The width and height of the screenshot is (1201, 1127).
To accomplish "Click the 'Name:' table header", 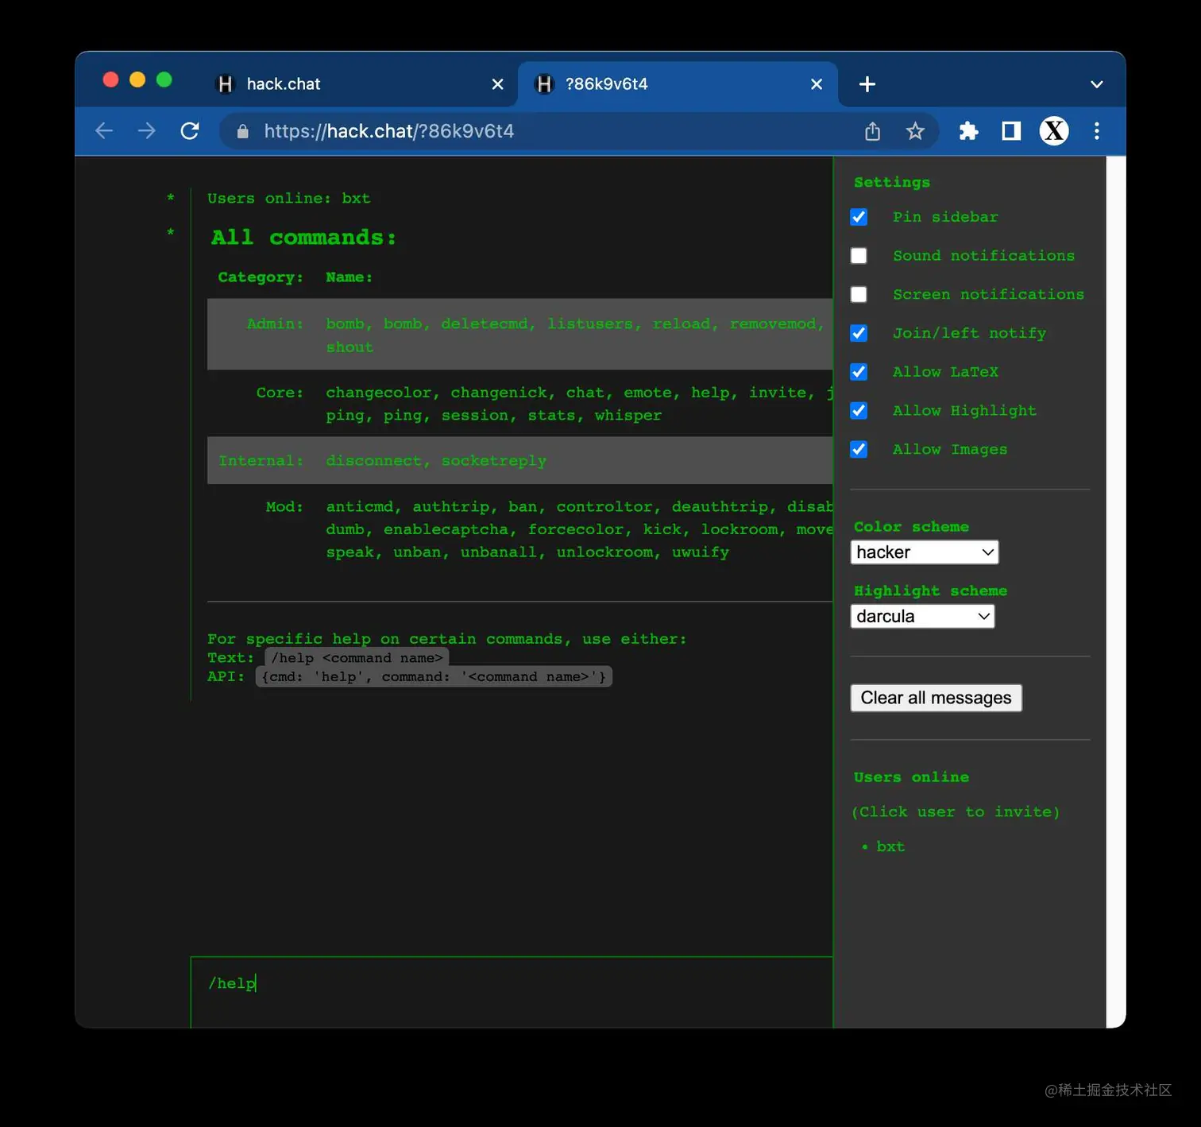I will [349, 277].
